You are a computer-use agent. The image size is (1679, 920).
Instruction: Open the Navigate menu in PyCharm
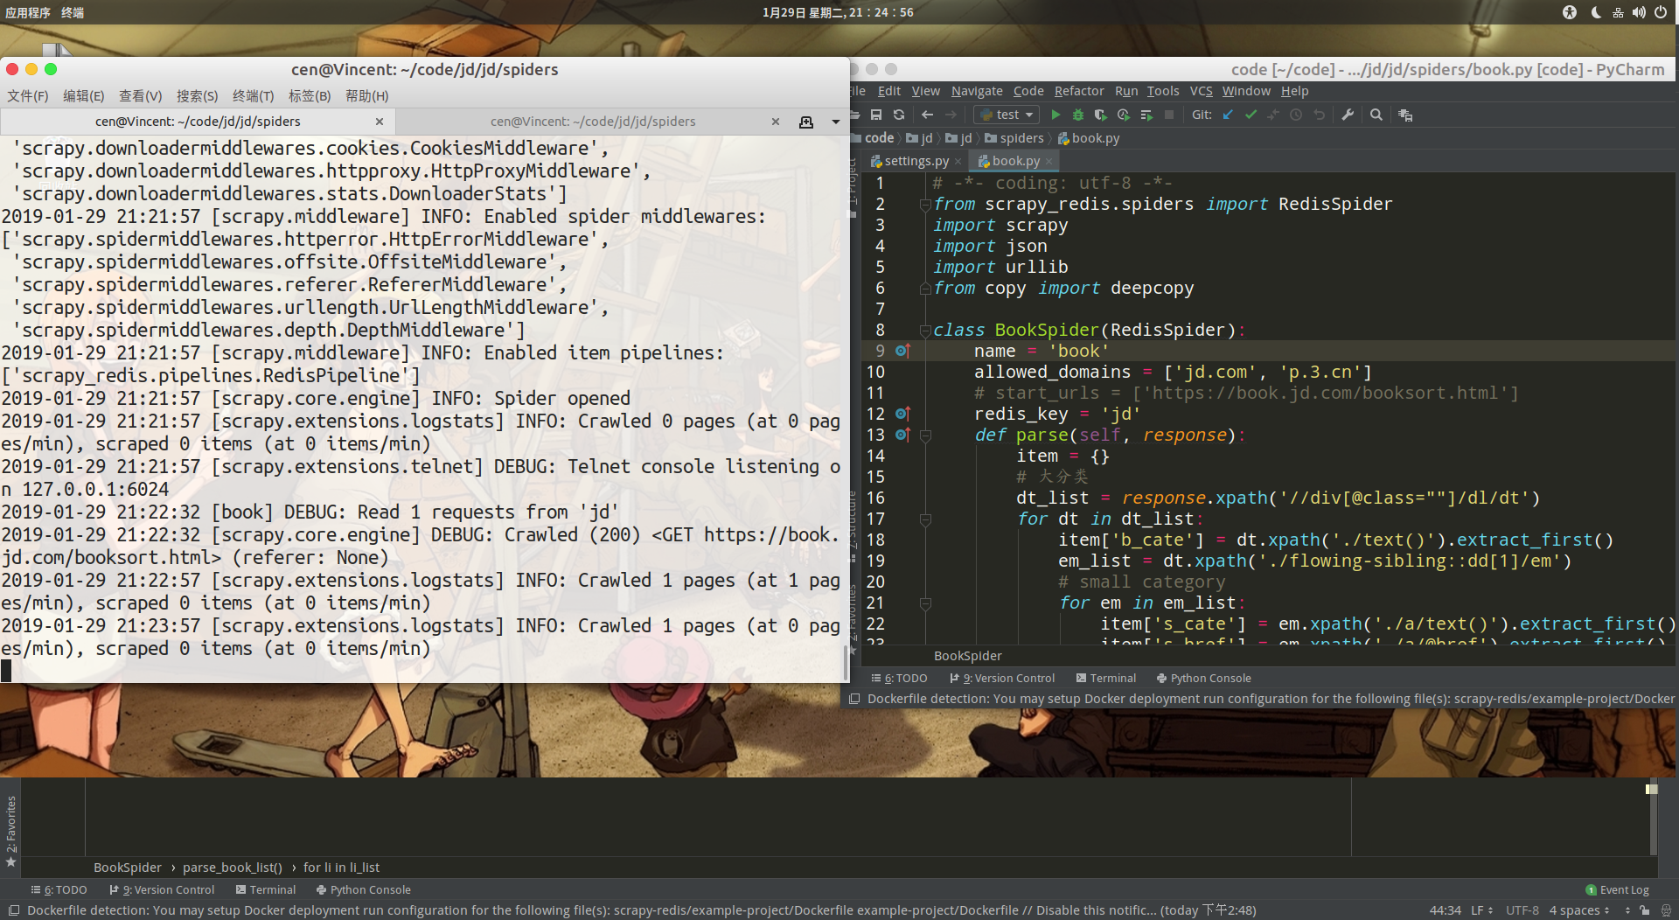pyautogui.click(x=977, y=91)
